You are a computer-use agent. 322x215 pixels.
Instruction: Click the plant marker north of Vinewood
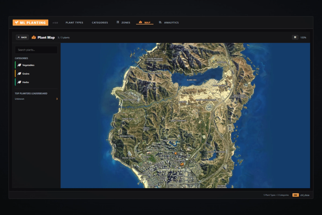[175, 153]
